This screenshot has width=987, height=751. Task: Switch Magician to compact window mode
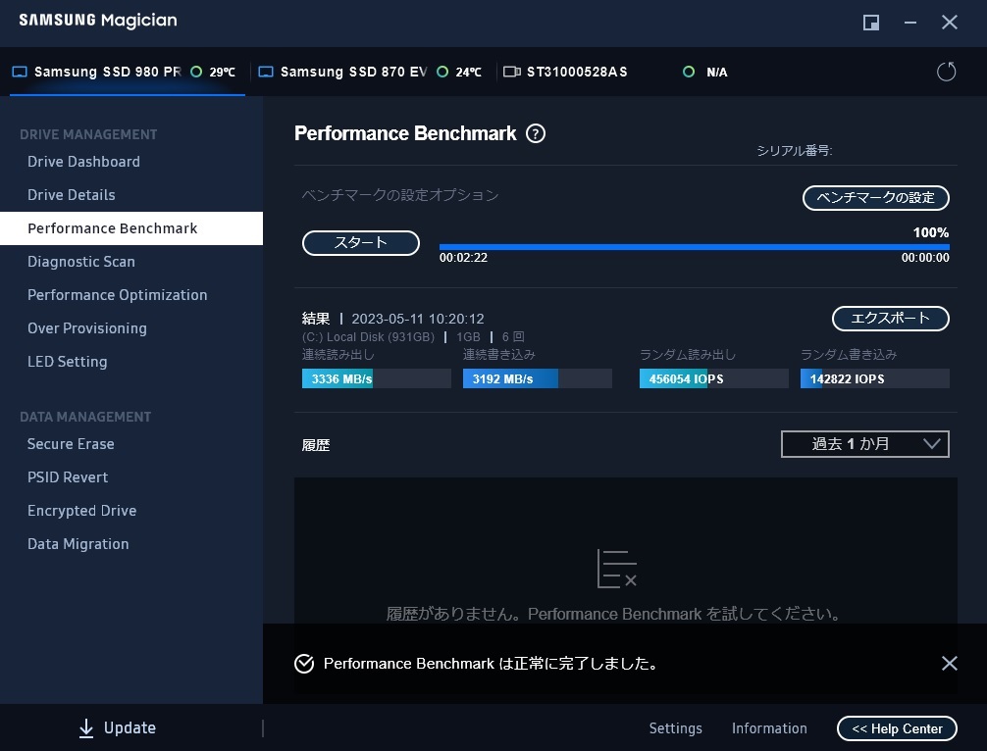click(x=870, y=23)
